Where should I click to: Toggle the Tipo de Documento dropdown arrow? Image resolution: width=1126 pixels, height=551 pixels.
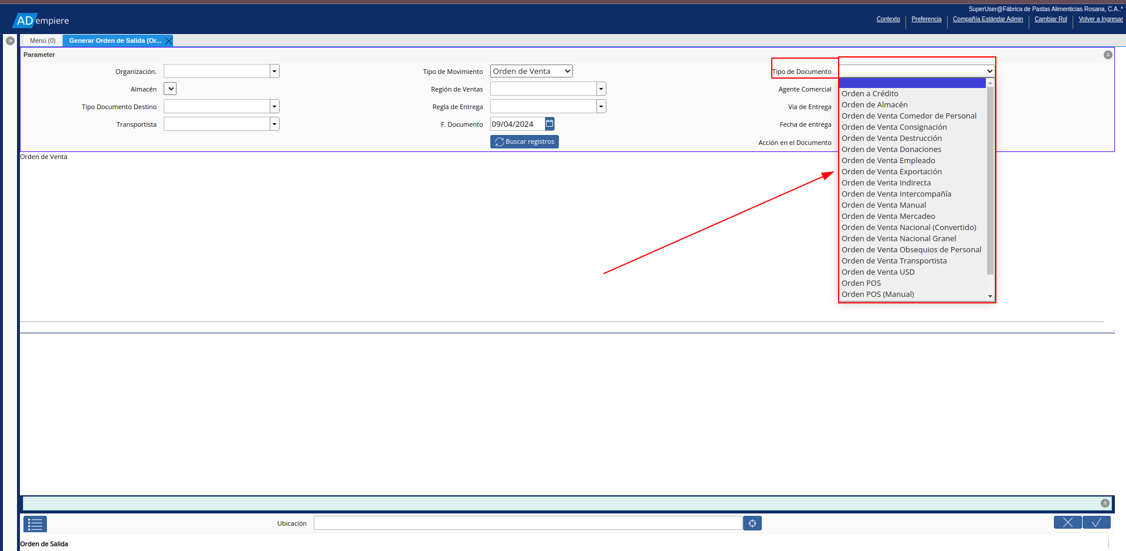pyautogui.click(x=990, y=71)
